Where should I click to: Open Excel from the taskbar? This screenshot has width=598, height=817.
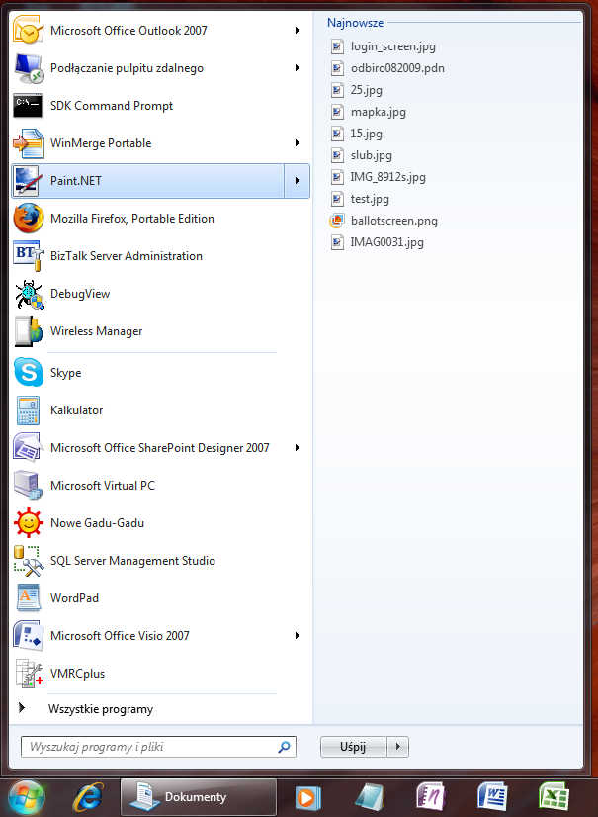[554, 797]
